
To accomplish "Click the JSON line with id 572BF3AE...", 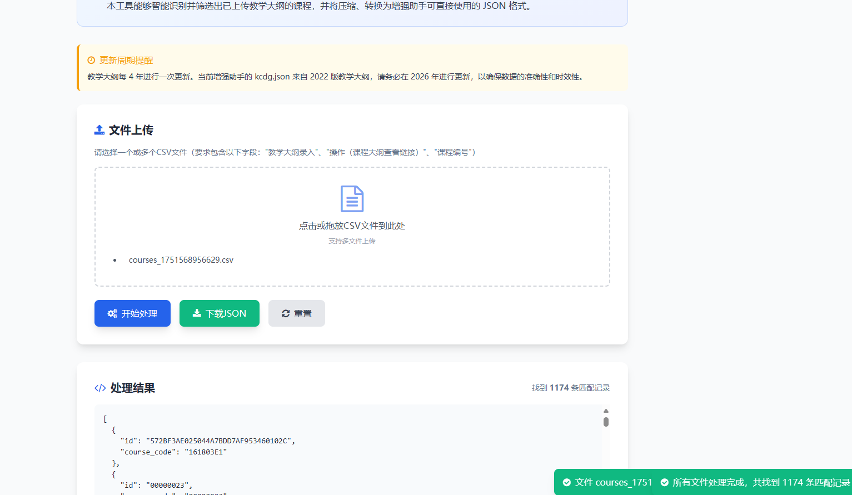I will pyautogui.click(x=208, y=441).
